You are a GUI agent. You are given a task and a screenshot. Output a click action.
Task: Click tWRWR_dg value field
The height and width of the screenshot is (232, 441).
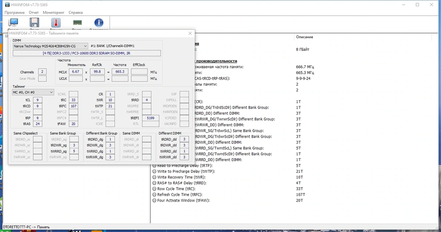pos(110,157)
